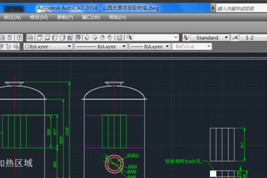Select the Ø325 diameter label
267x178 pixels.
[x=133, y=166]
